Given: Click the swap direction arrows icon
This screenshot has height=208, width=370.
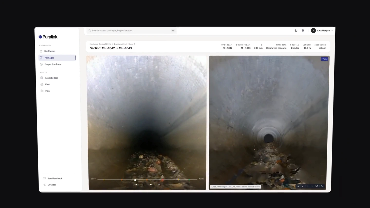Looking at the screenshot, I should (x=322, y=186).
